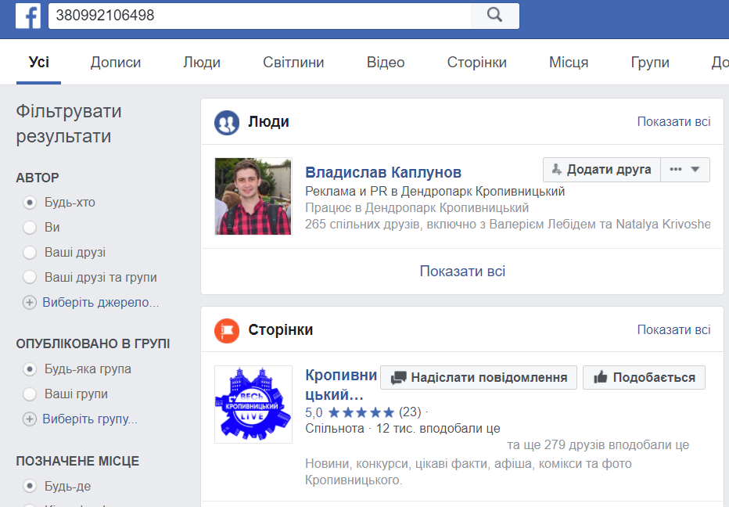Select the Ваші друзі radio
729x507 pixels.
pos(30,253)
